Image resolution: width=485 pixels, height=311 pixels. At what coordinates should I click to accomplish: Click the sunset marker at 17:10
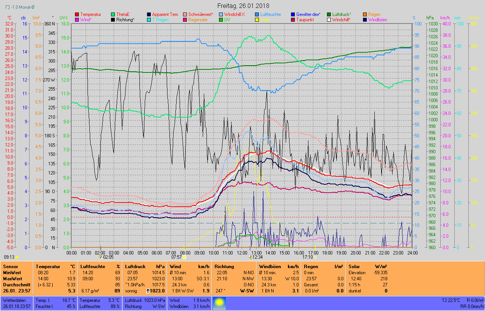click(x=315, y=257)
